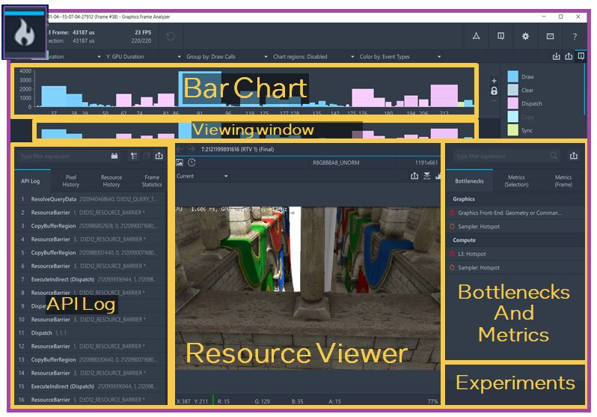Click the Clear legend color swatch
The width and height of the screenshot is (597, 417).
[x=512, y=91]
